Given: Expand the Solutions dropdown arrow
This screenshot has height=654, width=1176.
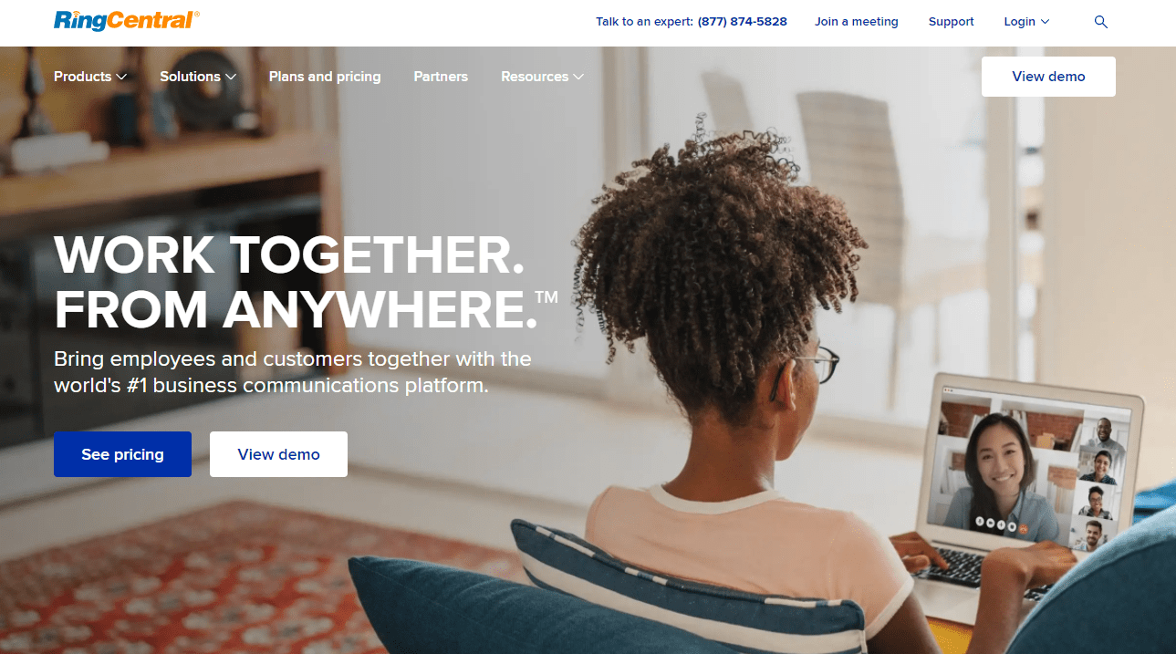Looking at the screenshot, I should [231, 77].
